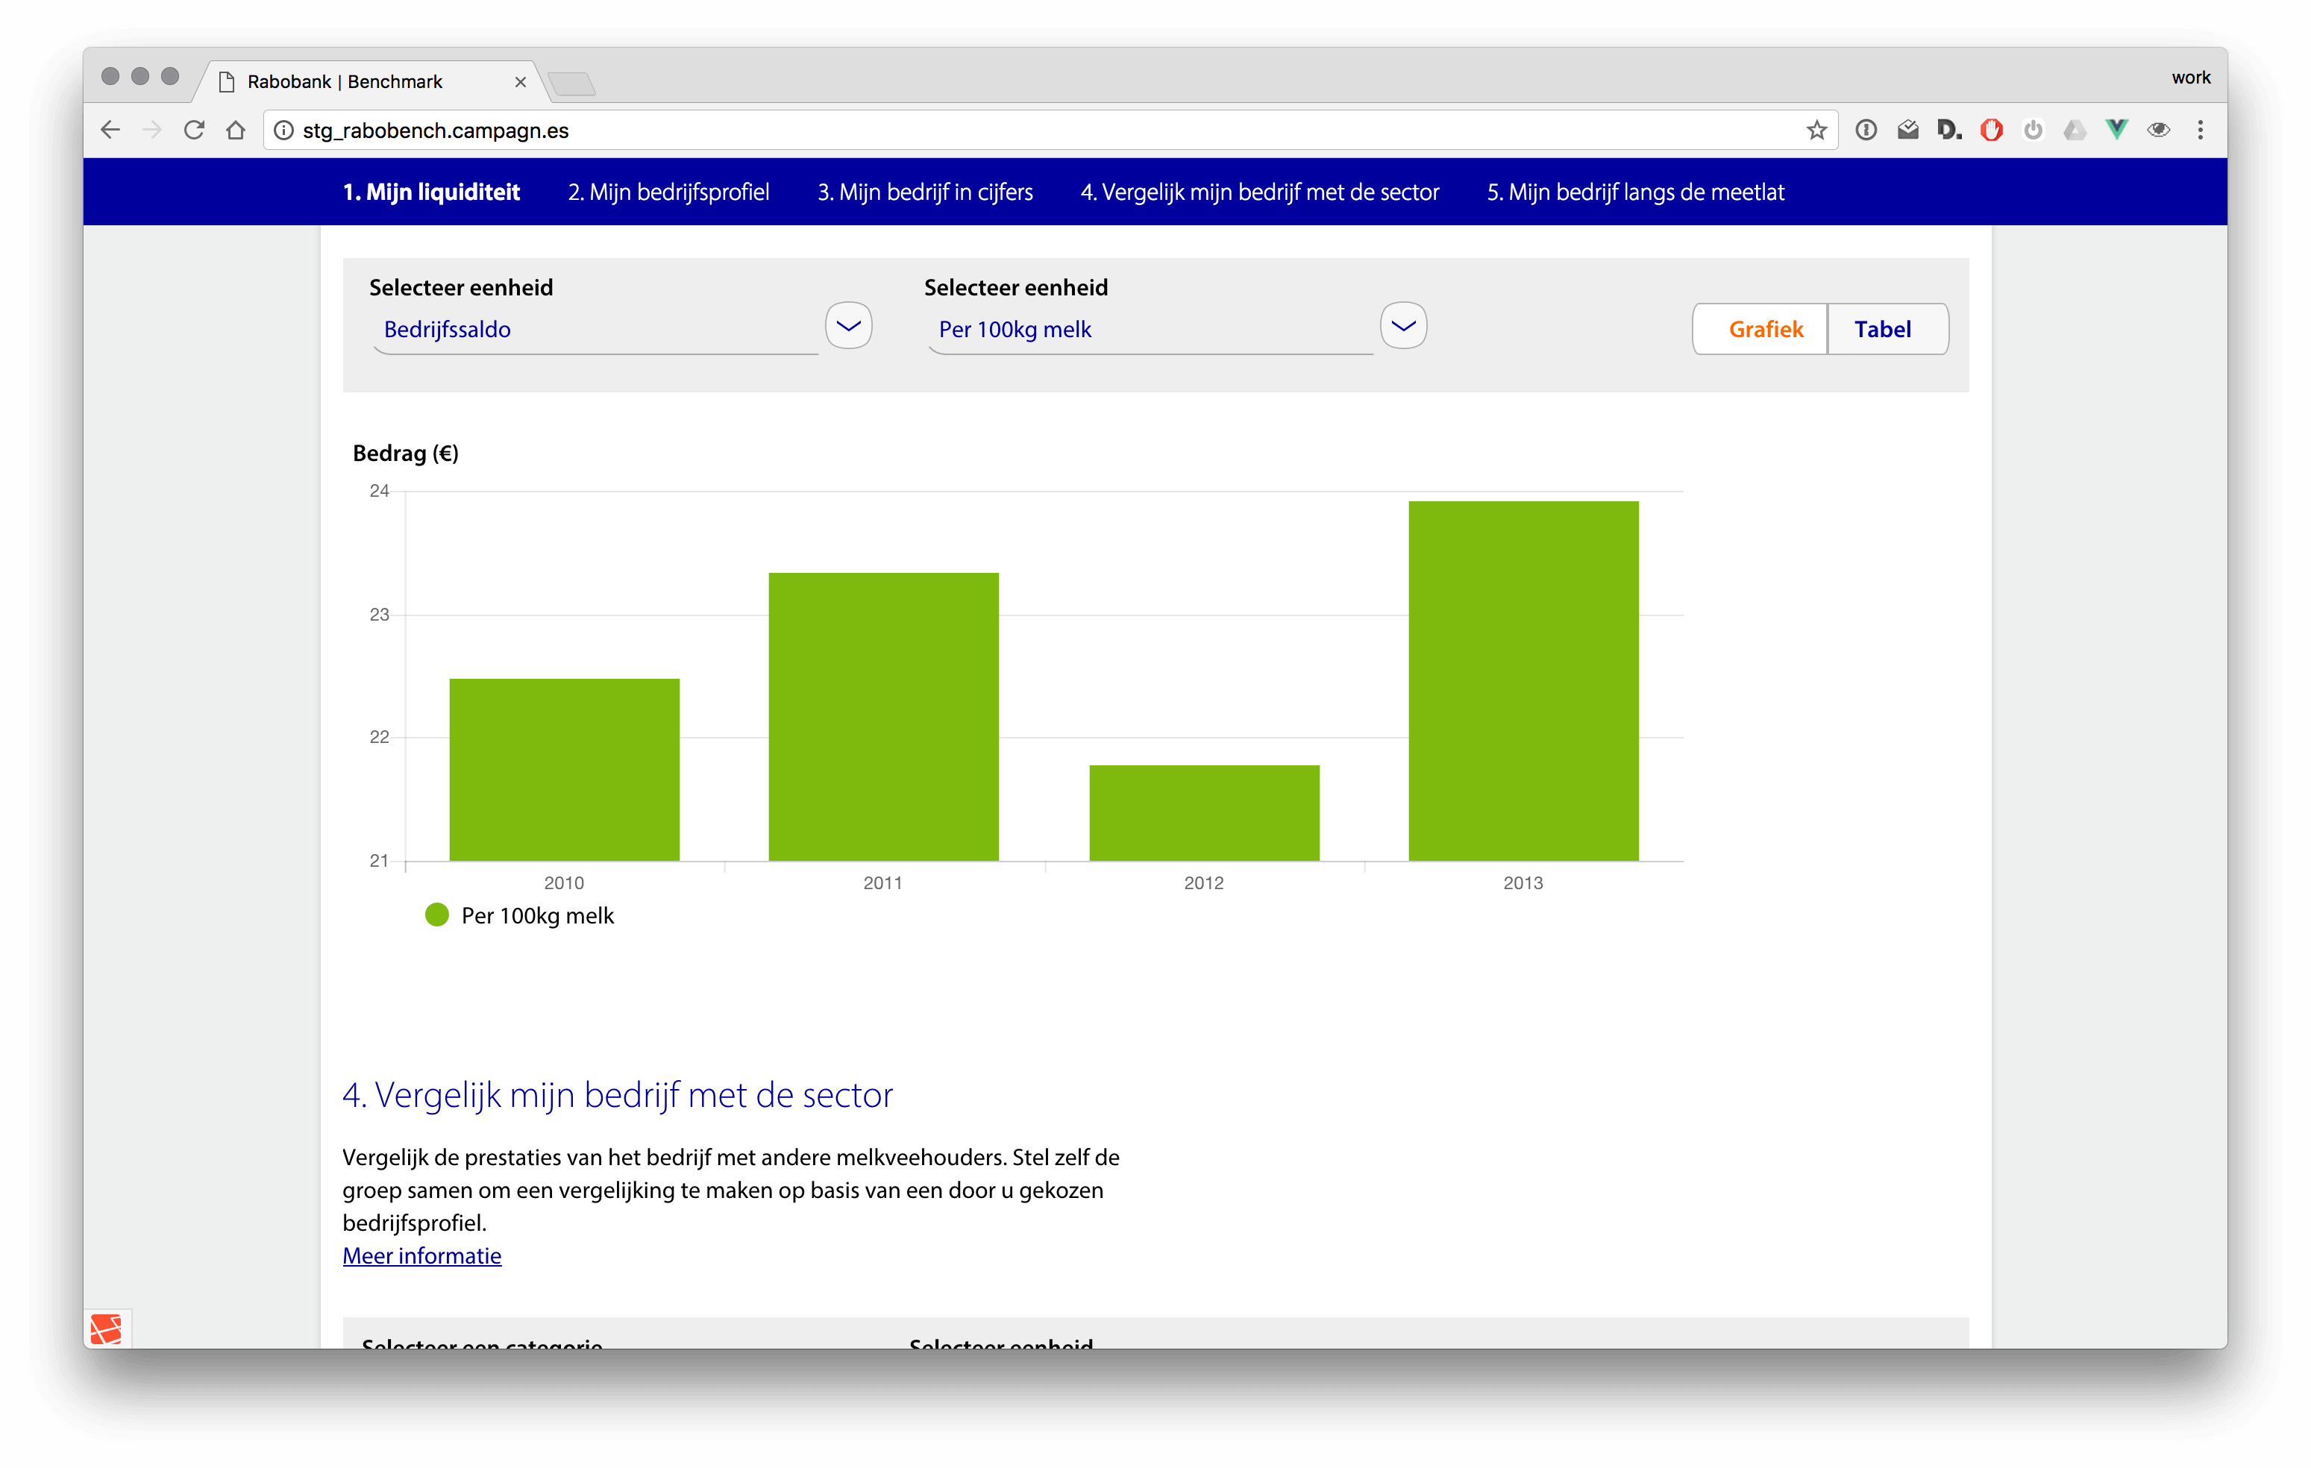This screenshot has width=2311, height=1468.
Task: Open the Chrome menu with three dots
Action: pos(2201,130)
